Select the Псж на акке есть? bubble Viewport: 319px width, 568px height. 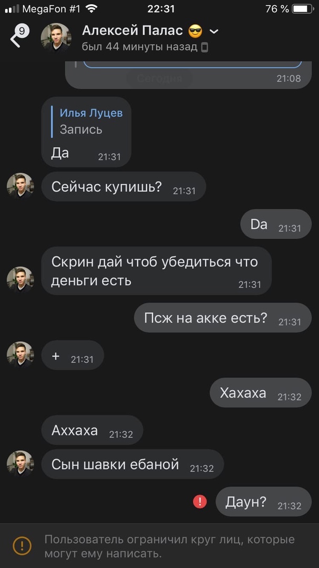pyautogui.click(x=223, y=318)
